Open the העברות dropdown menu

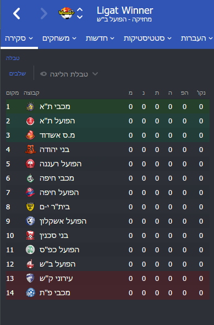pos(196,39)
